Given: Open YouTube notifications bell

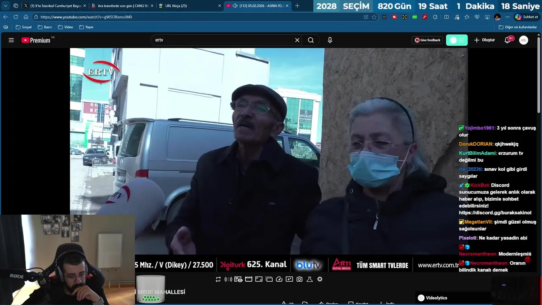Looking at the screenshot, I should [508, 40].
